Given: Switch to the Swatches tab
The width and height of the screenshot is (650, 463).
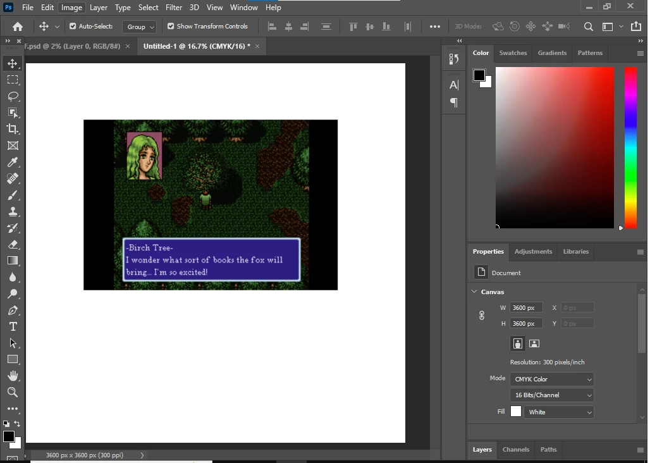Looking at the screenshot, I should click(513, 53).
